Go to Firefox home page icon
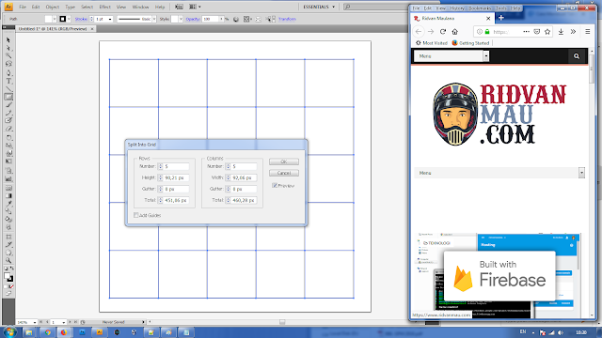 [455, 32]
